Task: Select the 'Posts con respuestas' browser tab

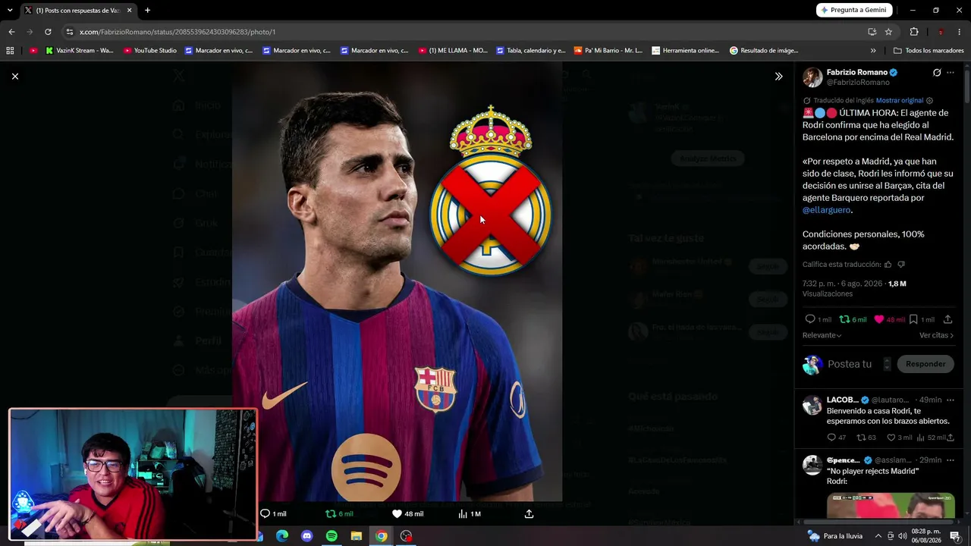Action: point(78,11)
